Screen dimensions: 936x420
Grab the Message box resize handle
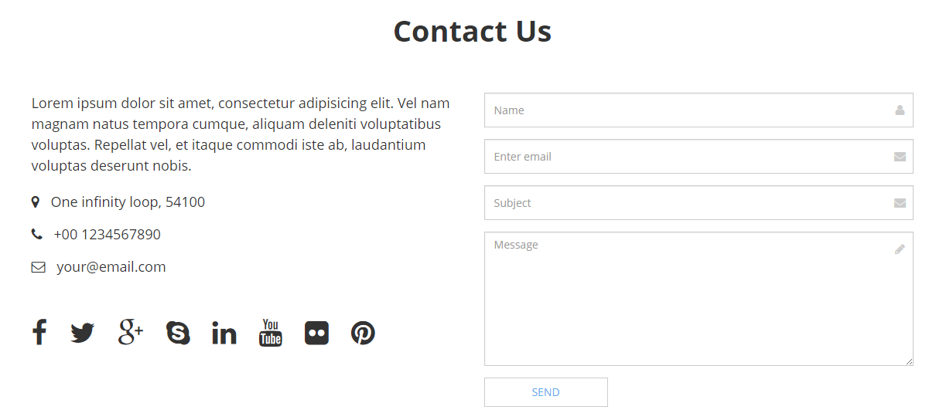[909, 361]
